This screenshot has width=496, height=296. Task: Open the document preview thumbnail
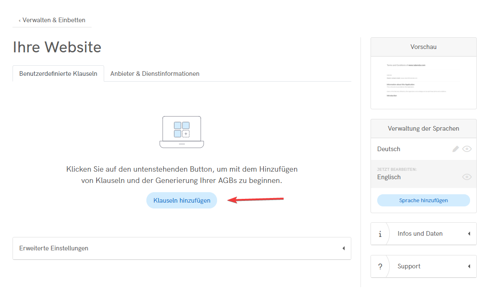click(423, 82)
